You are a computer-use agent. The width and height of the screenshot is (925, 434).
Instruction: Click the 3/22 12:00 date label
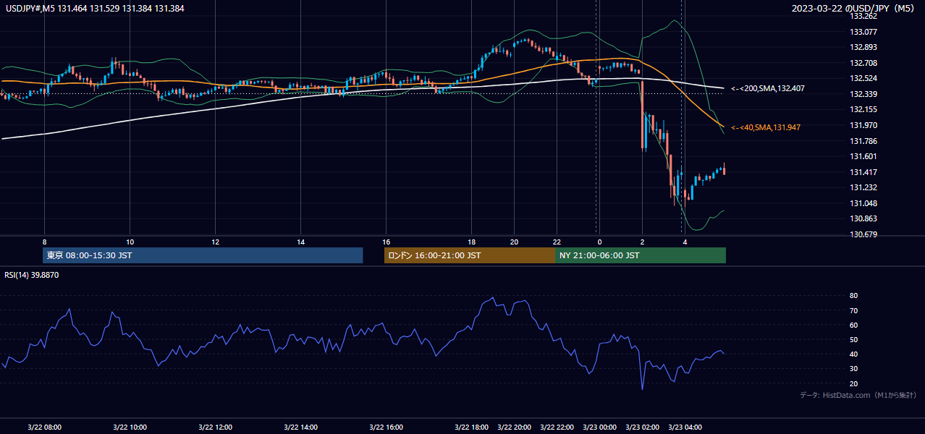click(215, 427)
